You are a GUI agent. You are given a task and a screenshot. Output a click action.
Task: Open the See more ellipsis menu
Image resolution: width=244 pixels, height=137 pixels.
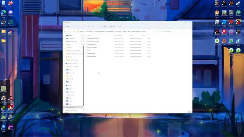[x=120, y=27]
